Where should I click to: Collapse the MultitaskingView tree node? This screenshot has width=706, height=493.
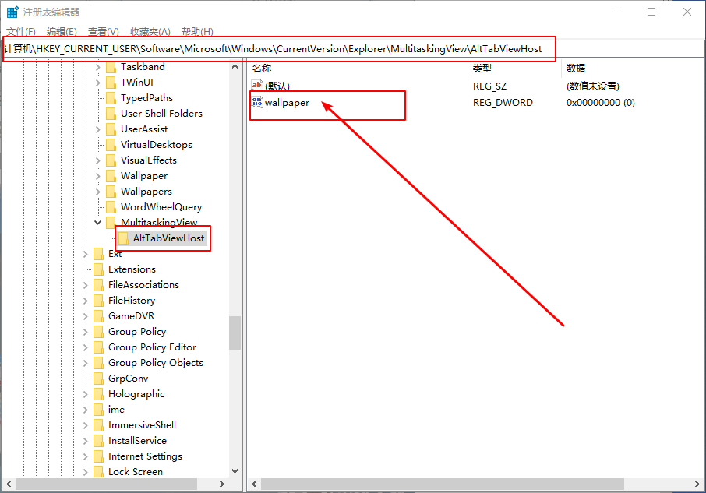(x=98, y=222)
